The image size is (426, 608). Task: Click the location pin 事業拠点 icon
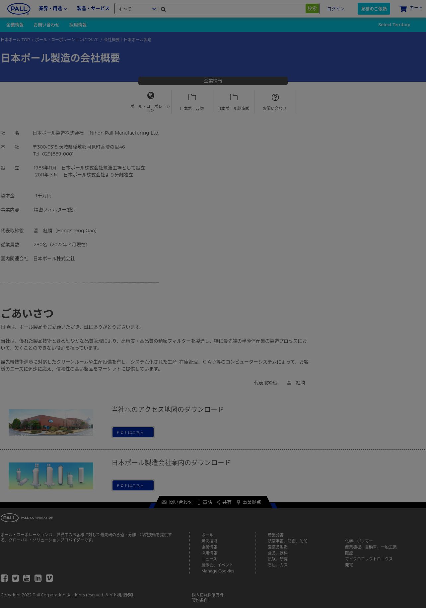pos(238,502)
